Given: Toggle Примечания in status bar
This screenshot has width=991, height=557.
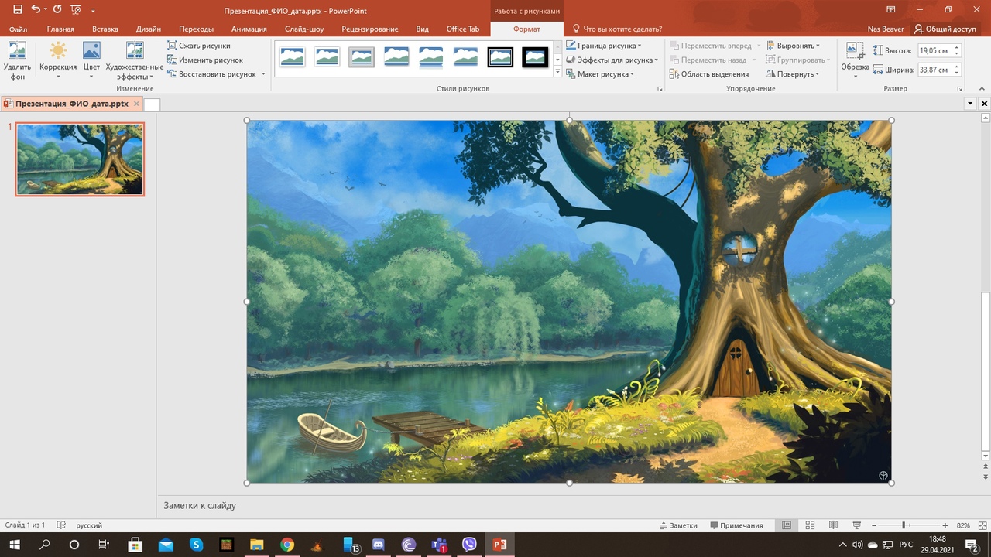Looking at the screenshot, I should click(x=736, y=525).
